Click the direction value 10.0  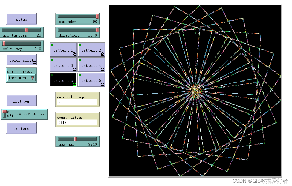[92, 35]
